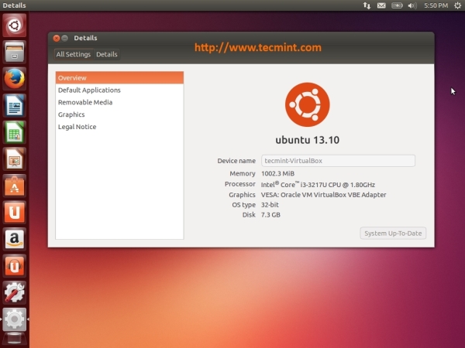Go back to All Settings
Screen dimensions: 465x348
pos(74,54)
